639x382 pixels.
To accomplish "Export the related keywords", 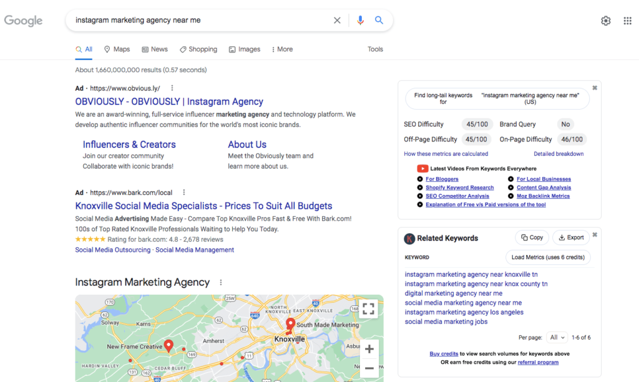I will (571, 237).
